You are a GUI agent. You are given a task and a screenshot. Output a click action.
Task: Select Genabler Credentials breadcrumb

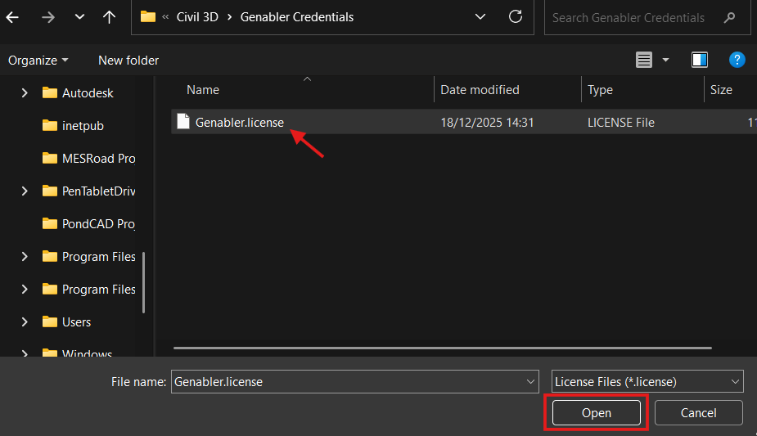pos(297,17)
